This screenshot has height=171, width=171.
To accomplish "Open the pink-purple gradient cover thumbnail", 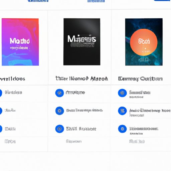I will point(20,42).
